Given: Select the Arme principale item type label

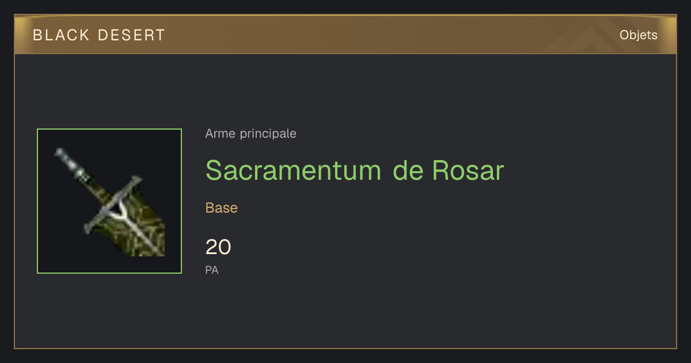Looking at the screenshot, I should [x=251, y=134].
